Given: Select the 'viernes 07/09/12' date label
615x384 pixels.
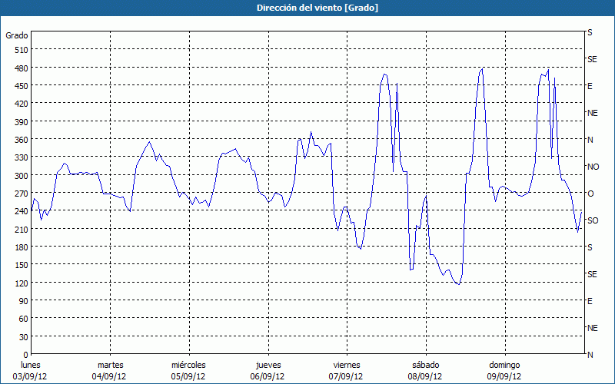Looking at the screenshot, I should point(346,370).
